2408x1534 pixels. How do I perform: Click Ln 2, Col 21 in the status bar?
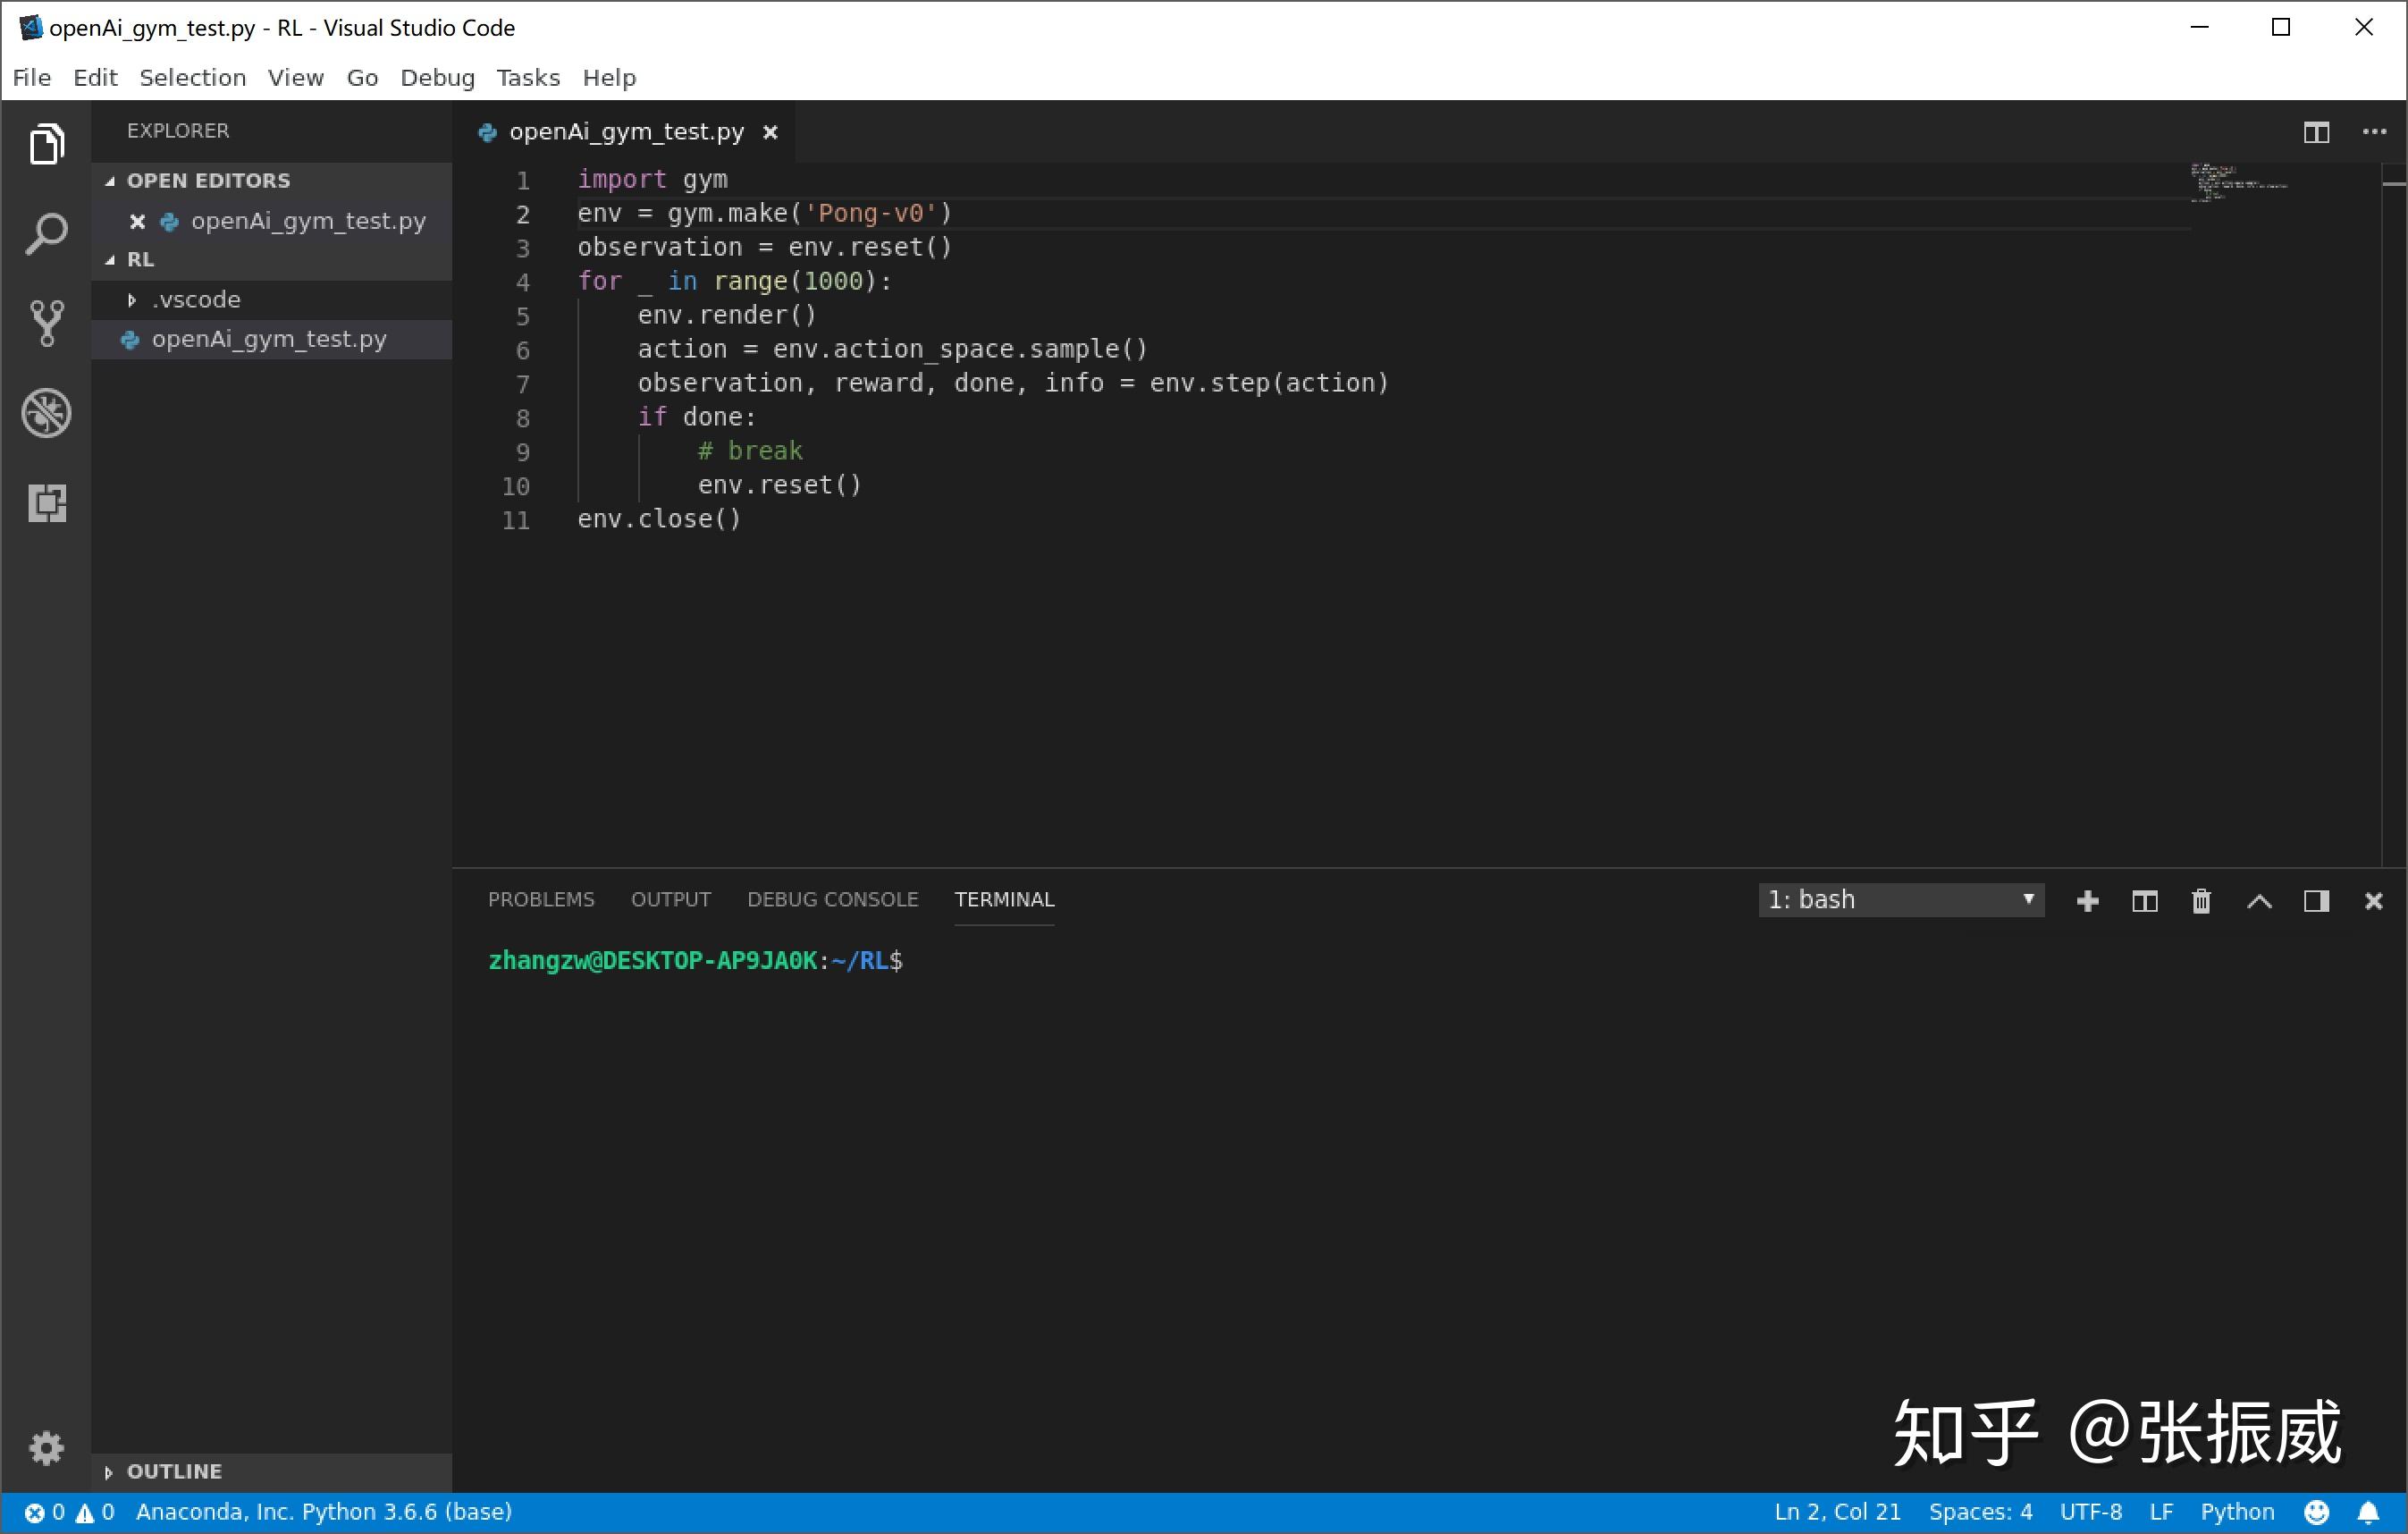point(1837,1512)
